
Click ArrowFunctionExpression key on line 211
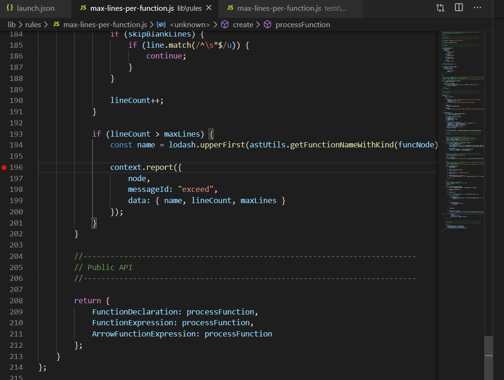pyautogui.click(x=144, y=334)
